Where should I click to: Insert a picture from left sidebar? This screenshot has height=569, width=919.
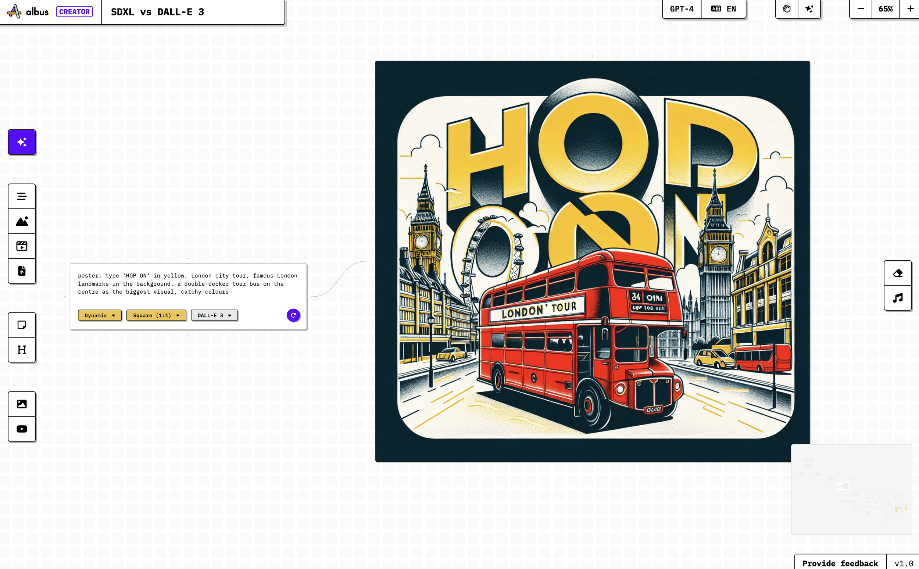click(22, 404)
